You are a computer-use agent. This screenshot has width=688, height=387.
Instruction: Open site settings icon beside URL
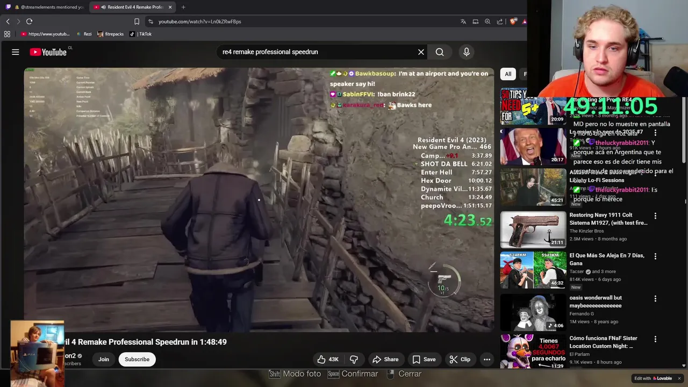pos(150,21)
